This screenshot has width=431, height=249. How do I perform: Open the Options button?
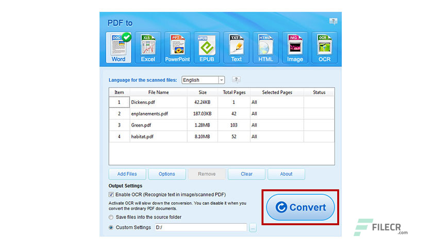click(x=167, y=174)
